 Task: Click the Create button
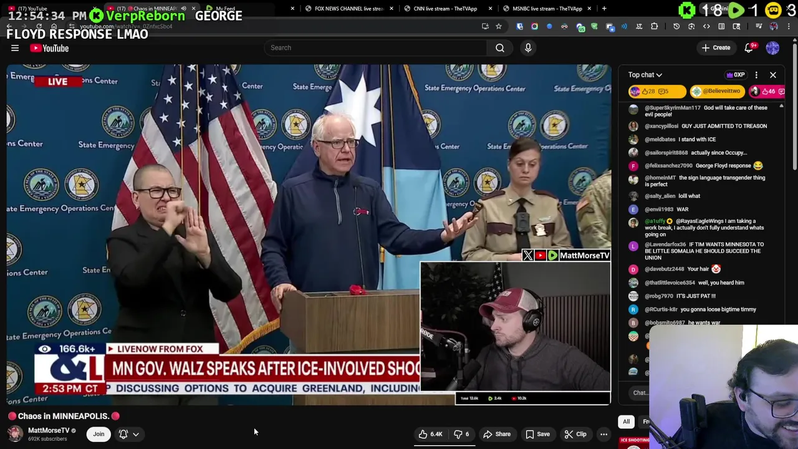716,48
